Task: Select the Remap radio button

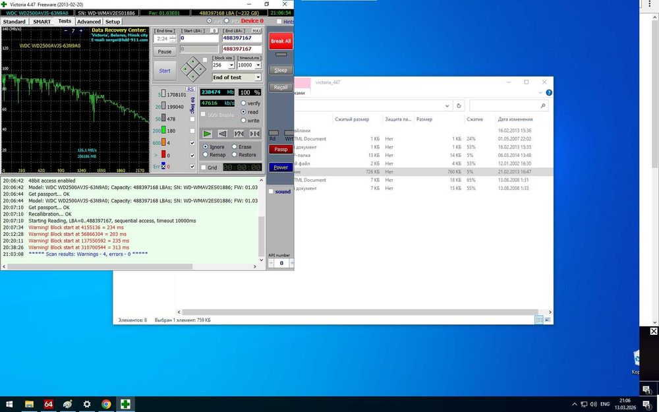Action: [205, 155]
